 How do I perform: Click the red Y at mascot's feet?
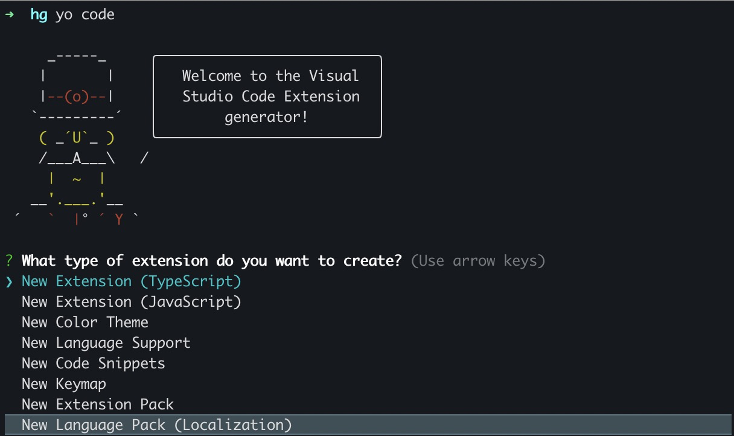click(x=119, y=220)
